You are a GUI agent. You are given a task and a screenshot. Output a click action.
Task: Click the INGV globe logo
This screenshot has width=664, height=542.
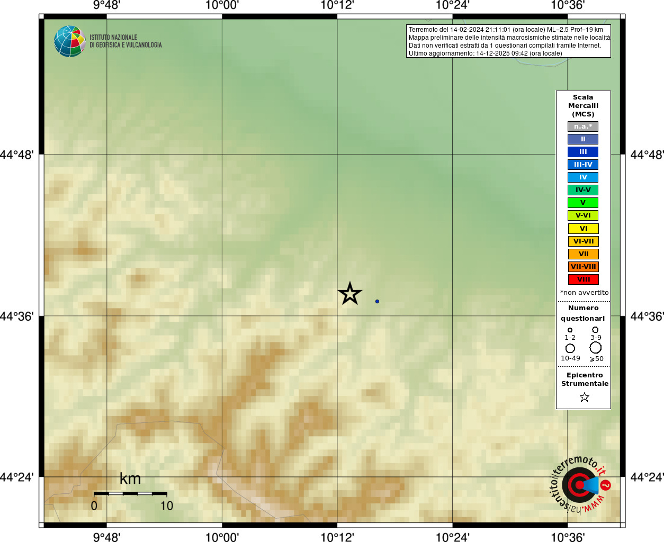coord(69,41)
